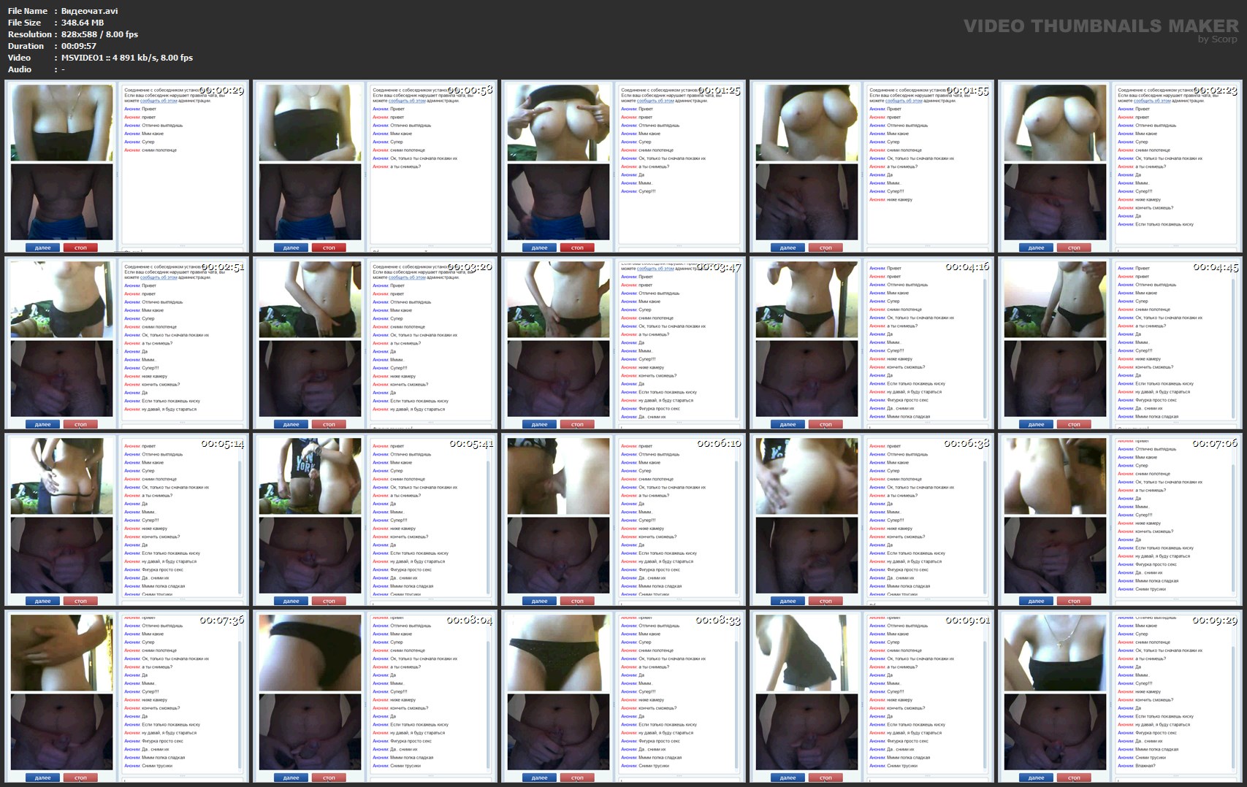
Task: Select the thumbnail frame stamped 00:09:01
Action: pos(872,696)
